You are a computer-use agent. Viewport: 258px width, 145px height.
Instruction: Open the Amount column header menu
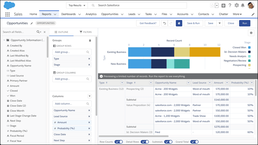tap(227, 83)
